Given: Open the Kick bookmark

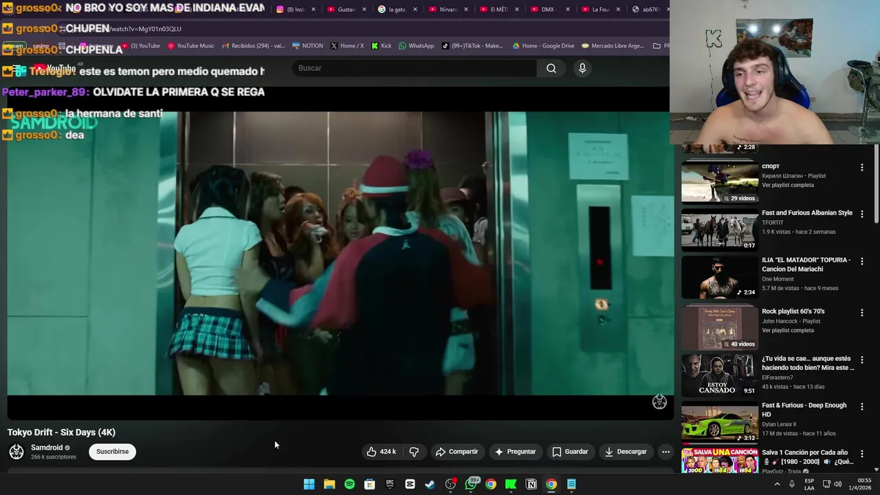Looking at the screenshot, I should (x=381, y=46).
